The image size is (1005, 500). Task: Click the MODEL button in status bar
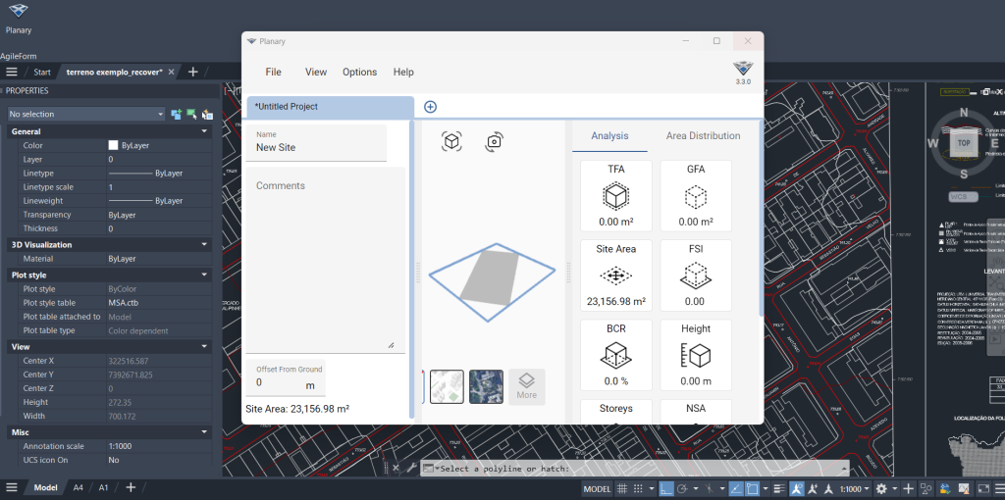coord(598,489)
